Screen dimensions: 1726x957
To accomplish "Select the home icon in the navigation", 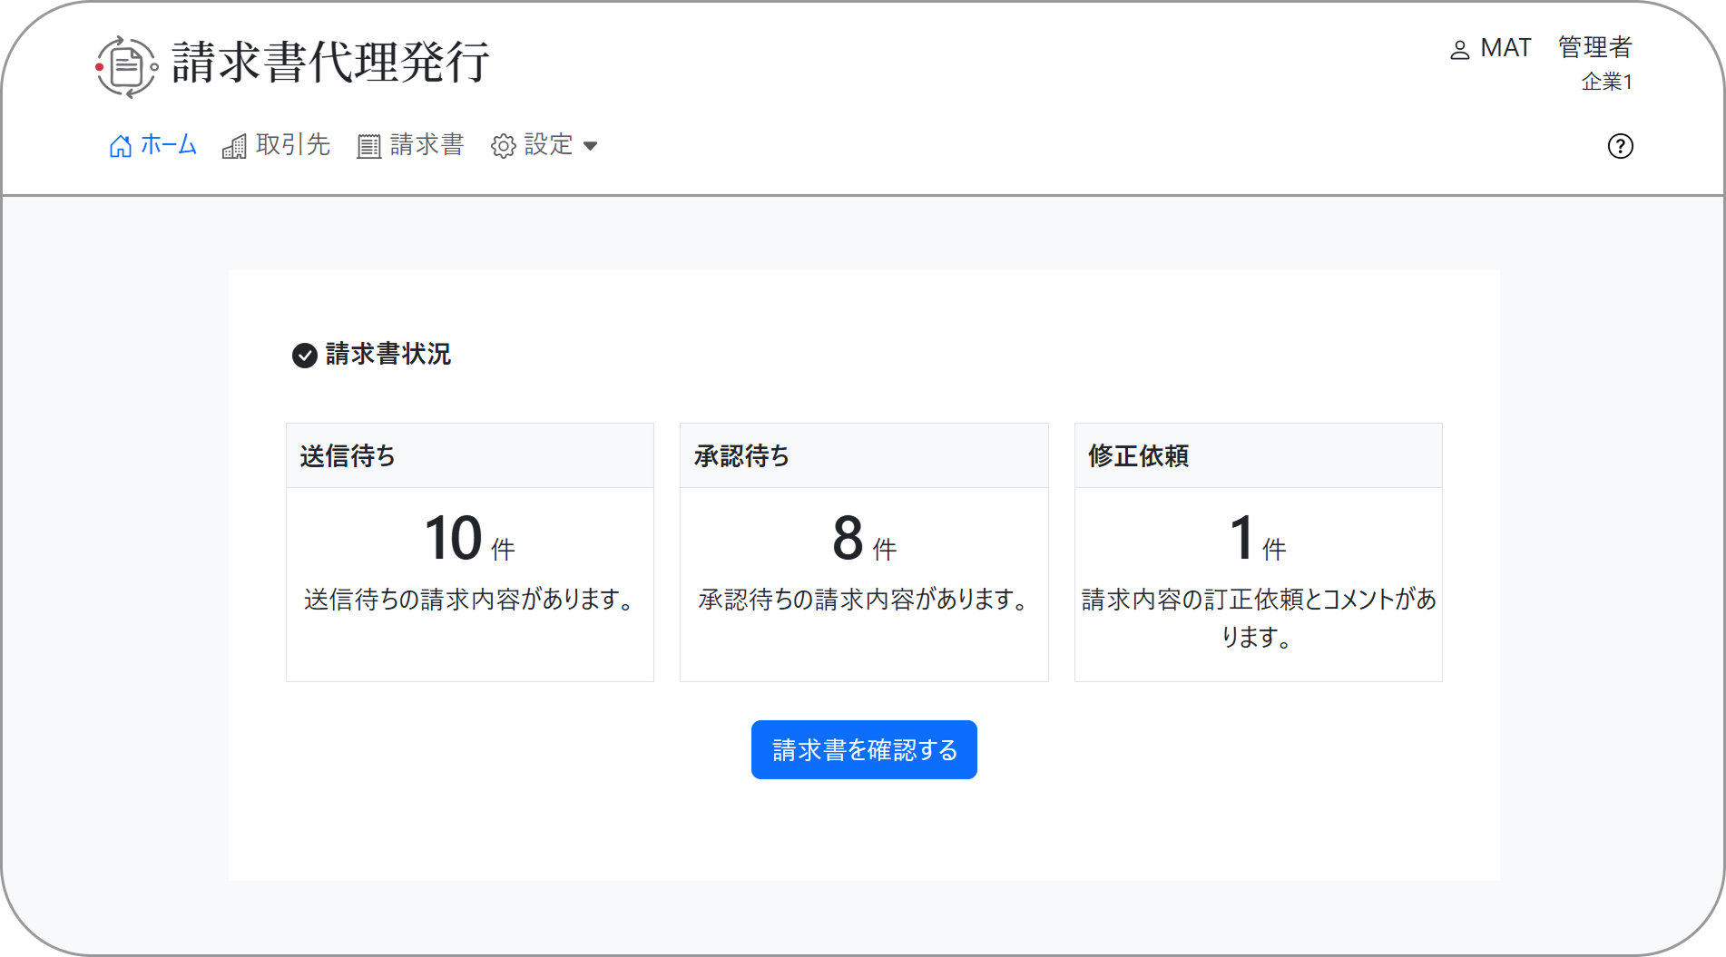I will click(x=118, y=145).
